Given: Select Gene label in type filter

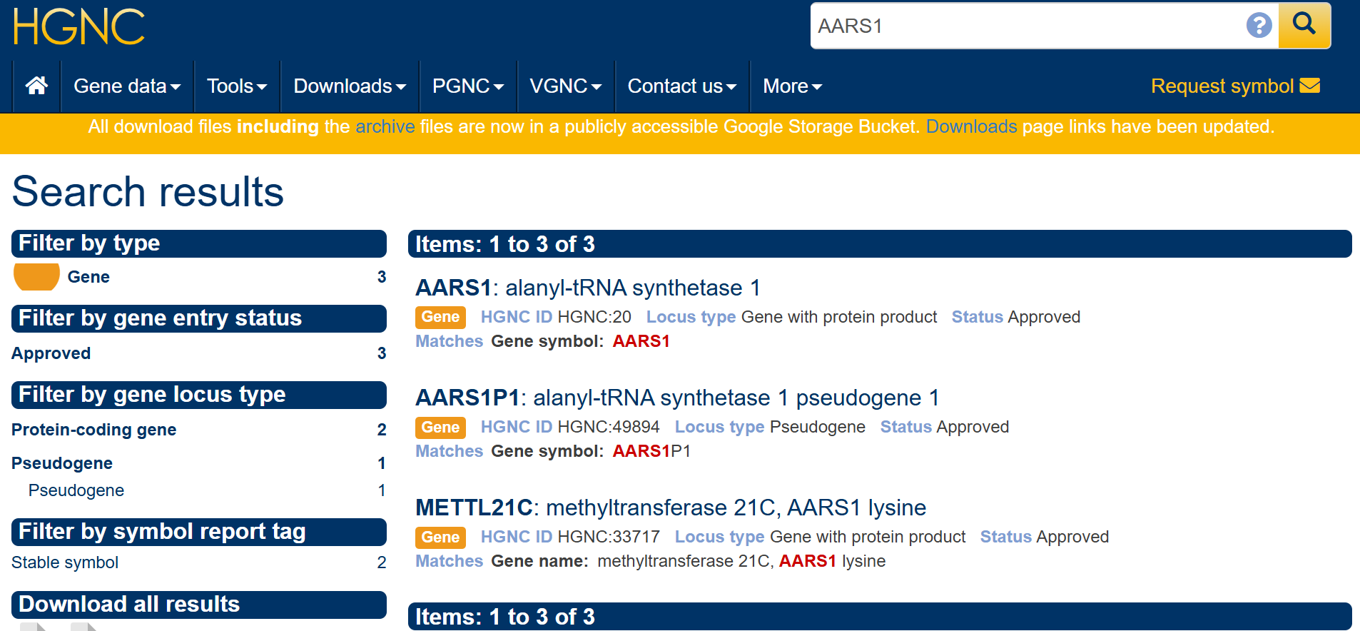Looking at the screenshot, I should tap(88, 277).
